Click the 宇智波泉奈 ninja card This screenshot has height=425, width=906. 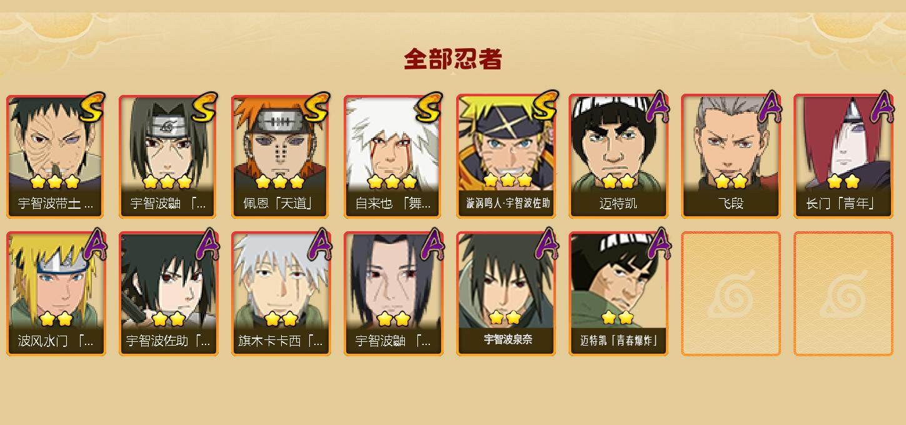[x=506, y=294]
